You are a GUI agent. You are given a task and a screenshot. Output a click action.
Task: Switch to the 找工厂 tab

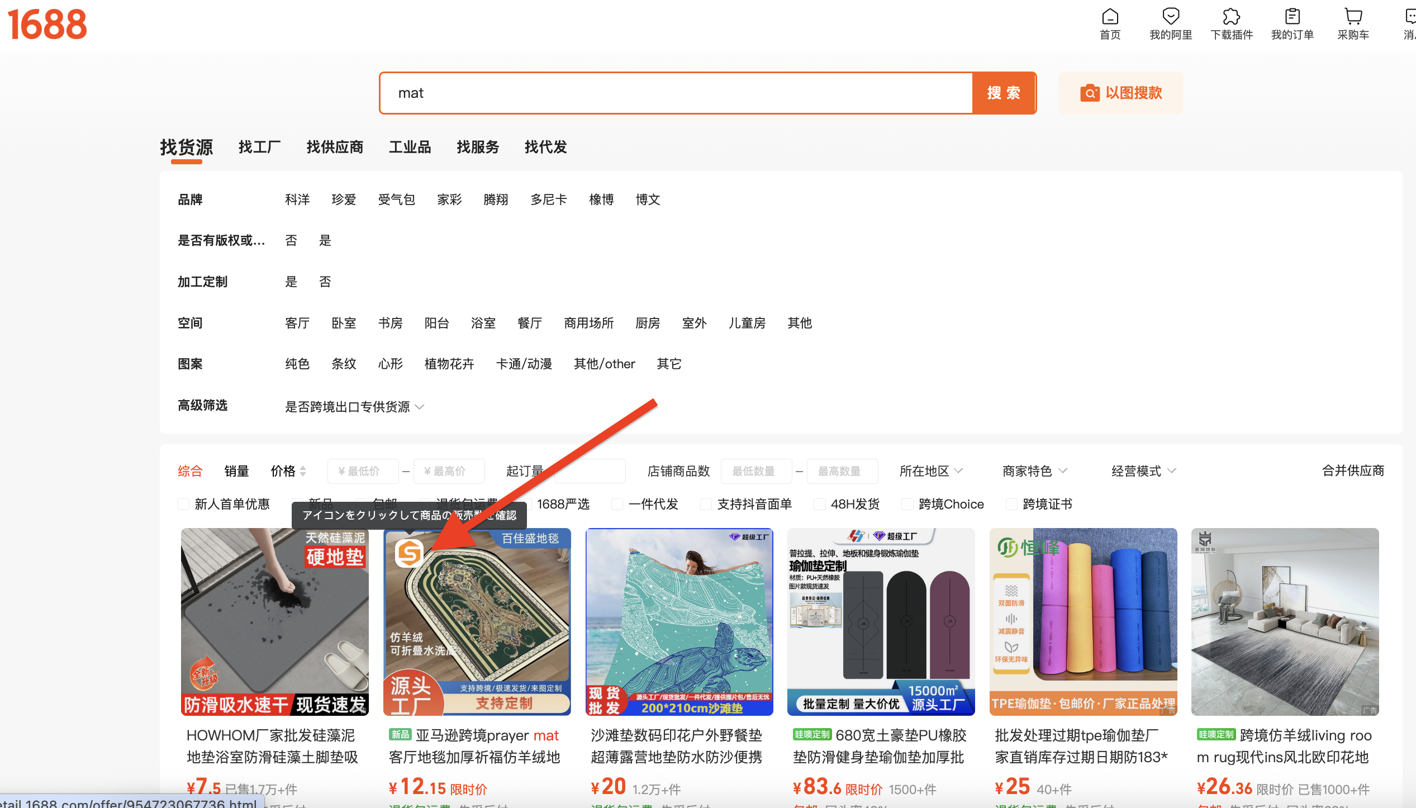pyautogui.click(x=259, y=147)
